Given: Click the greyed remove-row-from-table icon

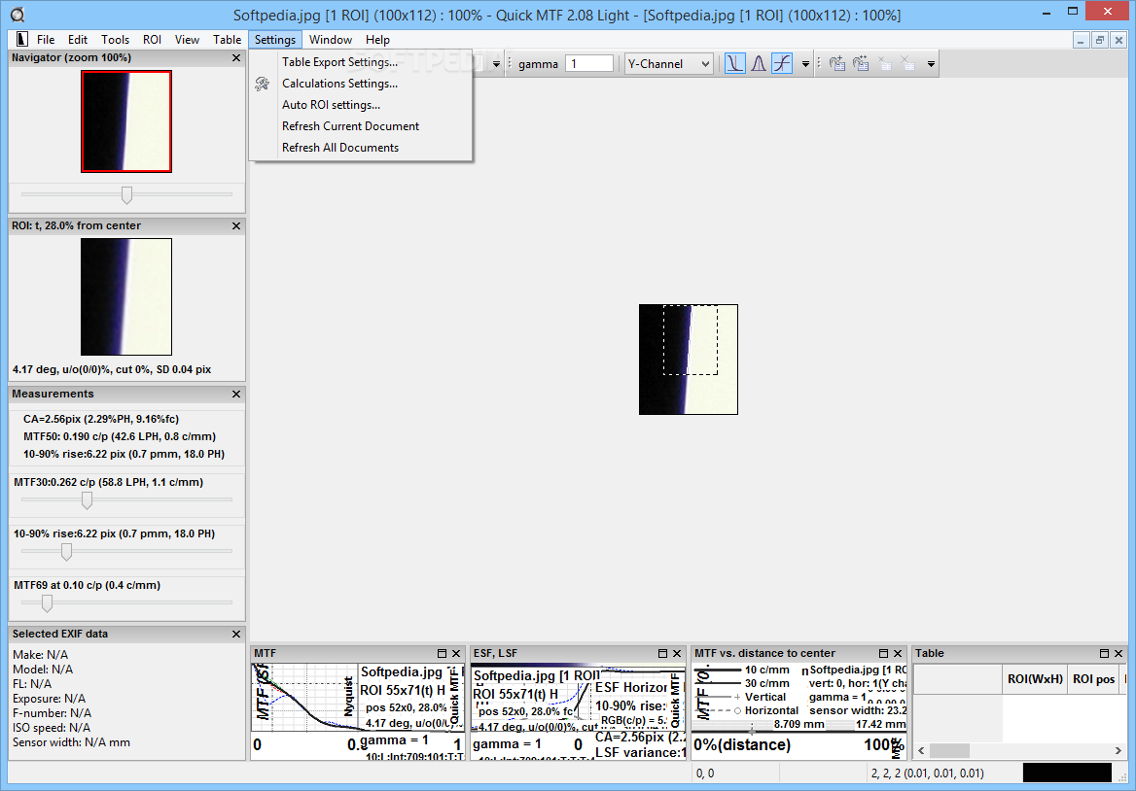Looking at the screenshot, I should pyautogui.click(x=885, y=64).
